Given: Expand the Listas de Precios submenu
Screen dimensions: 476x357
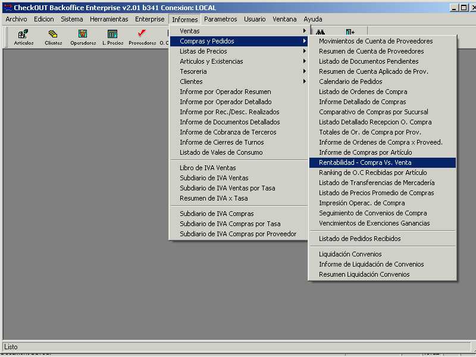Looking at the screenshot, I should [239, 51].
